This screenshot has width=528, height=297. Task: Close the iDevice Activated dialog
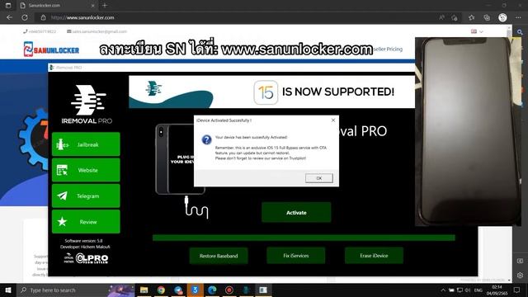(333, 120)
